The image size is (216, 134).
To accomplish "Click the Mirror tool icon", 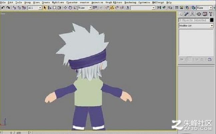I will tap(159, 8).
